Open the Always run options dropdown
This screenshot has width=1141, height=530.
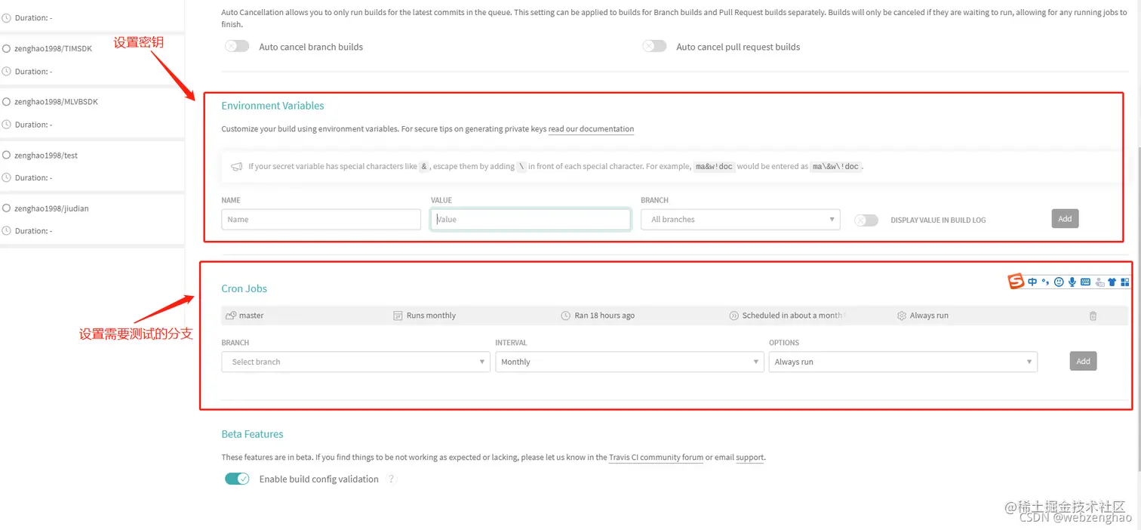(903, 362)
